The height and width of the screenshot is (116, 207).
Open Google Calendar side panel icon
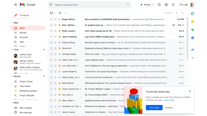pyautogui.click(x=193, y=13)
